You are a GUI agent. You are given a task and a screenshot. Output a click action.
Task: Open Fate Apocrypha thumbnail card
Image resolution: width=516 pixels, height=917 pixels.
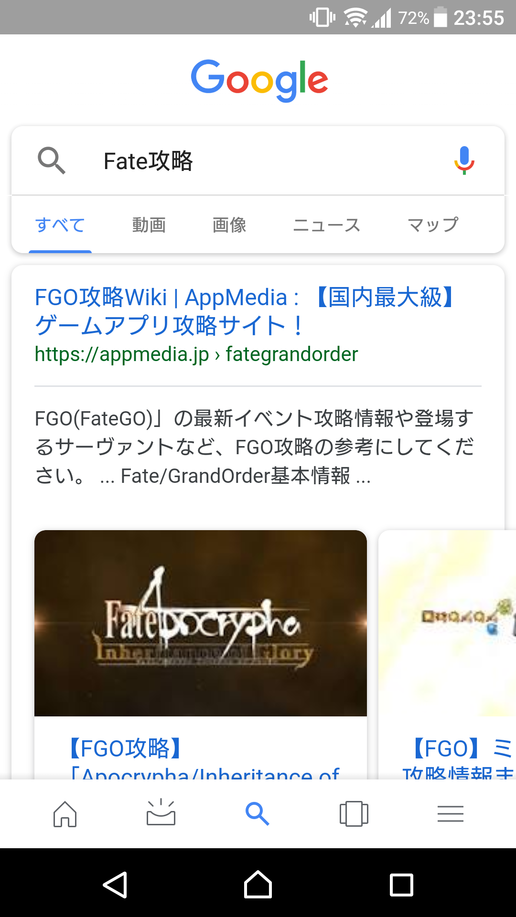click(x=201, y=623)
